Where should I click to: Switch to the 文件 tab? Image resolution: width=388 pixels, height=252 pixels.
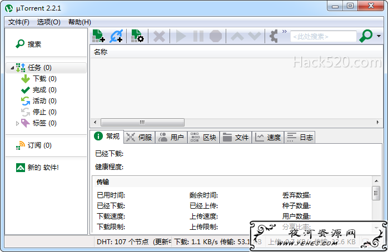(x=236, y=137)
